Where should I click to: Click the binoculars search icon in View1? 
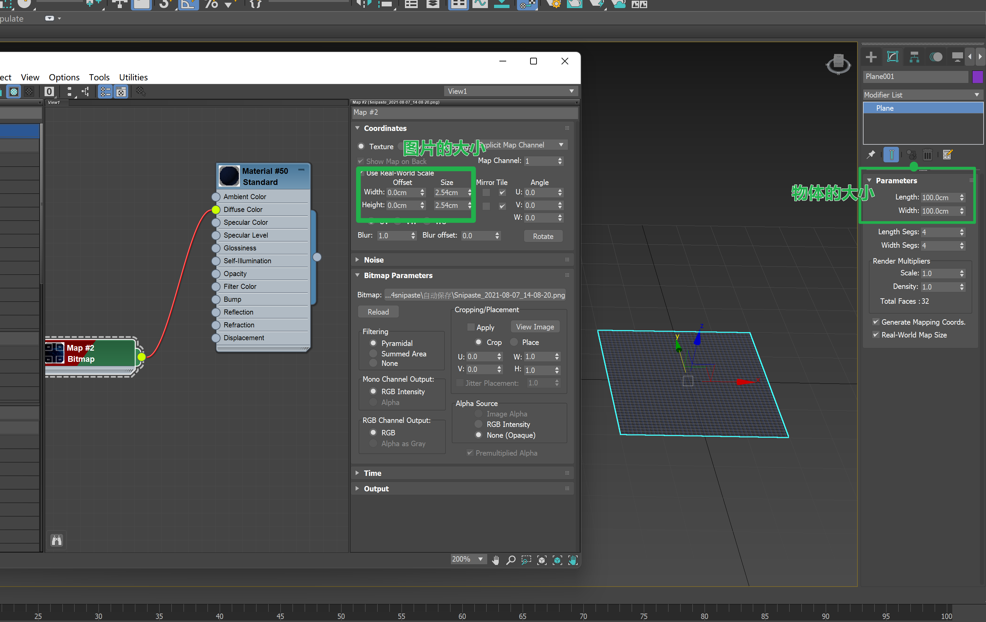point(56,541)
